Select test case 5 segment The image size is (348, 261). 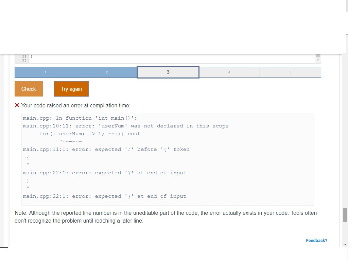[x=290, y=72]
